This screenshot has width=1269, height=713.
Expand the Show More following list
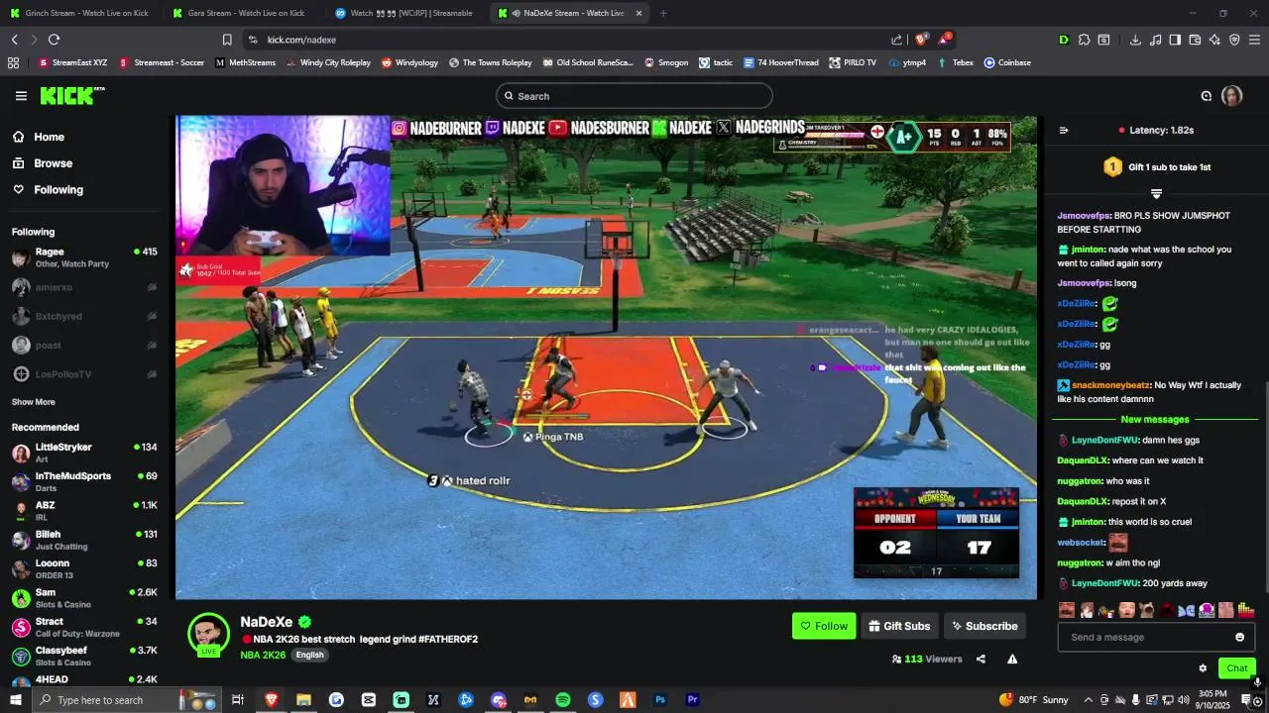coord(34,402)
